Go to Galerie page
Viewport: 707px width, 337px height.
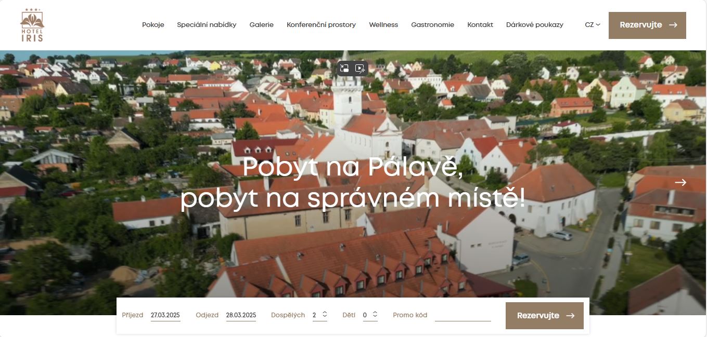(x=261, y=24)
